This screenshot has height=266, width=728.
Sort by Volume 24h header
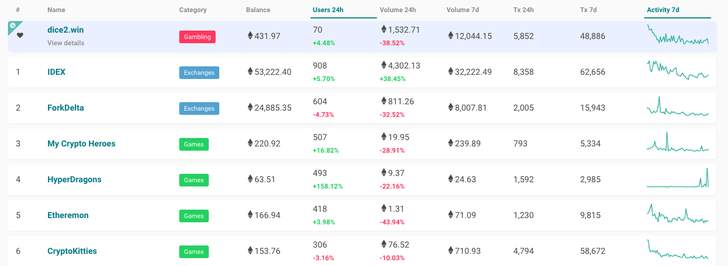coord(398,10)
